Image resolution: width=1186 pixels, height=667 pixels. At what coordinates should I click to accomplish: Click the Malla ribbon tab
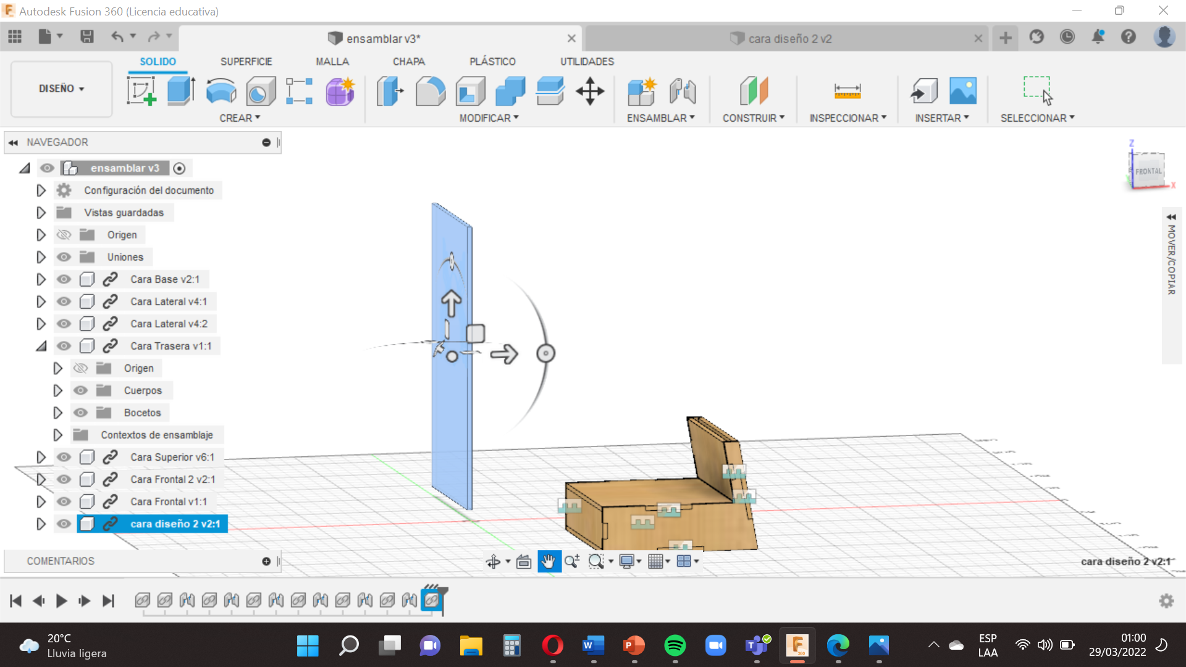click(x=332, y=61)
